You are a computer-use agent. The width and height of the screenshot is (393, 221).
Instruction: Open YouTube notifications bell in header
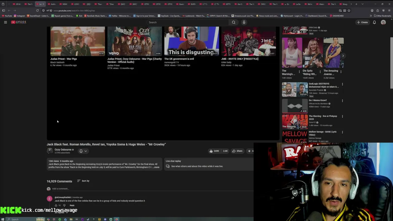coord(374,22)
